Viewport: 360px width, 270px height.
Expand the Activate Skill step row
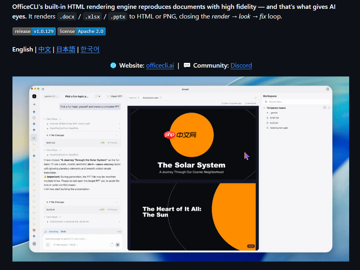82,124
